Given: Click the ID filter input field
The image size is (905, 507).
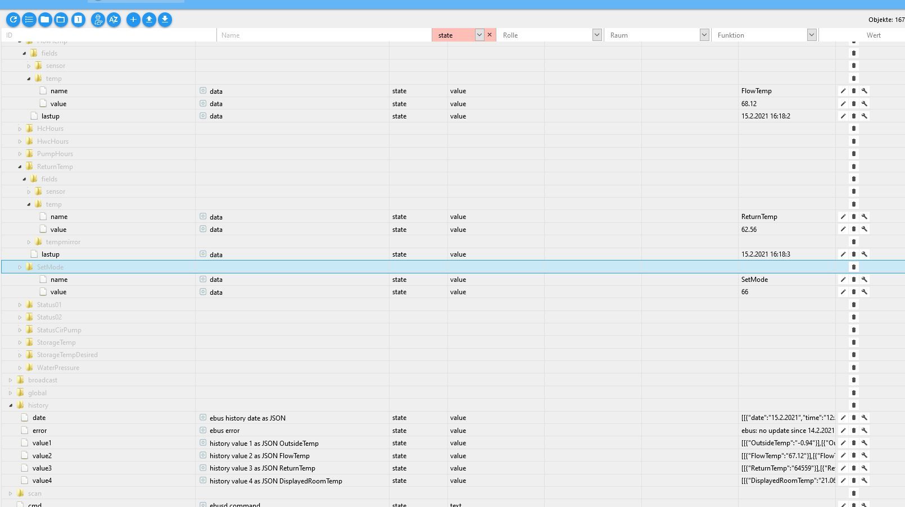Looking at the screenshot, I should pyautogui.click(x=110, y=35).
